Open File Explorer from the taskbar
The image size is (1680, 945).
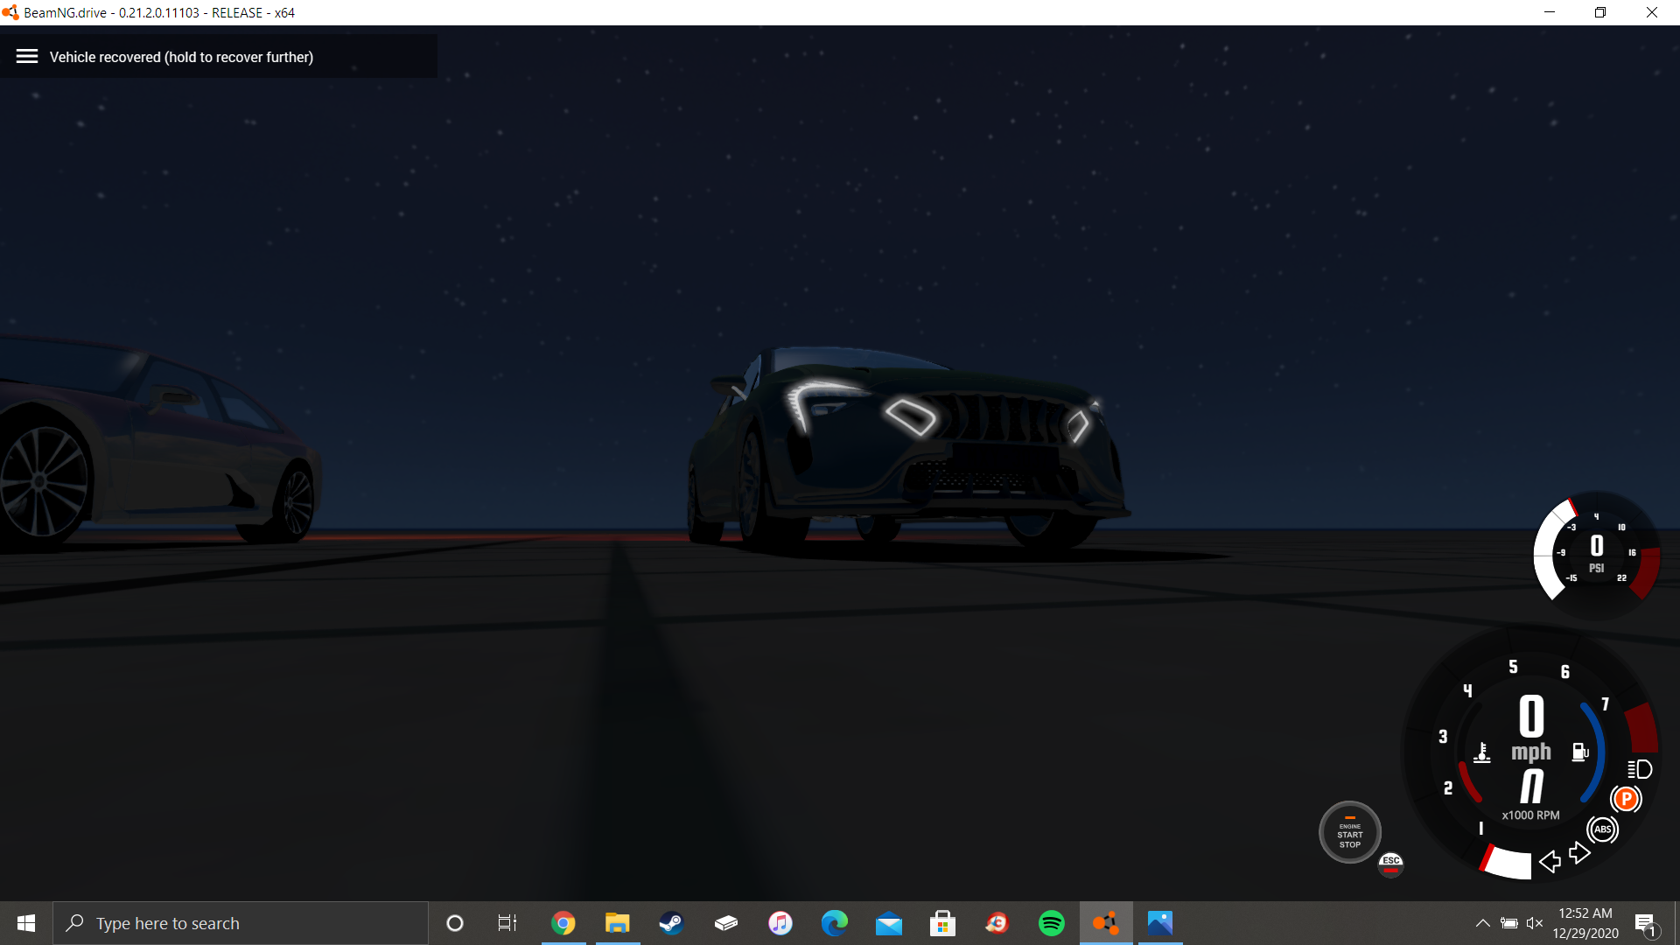(618, 923)
